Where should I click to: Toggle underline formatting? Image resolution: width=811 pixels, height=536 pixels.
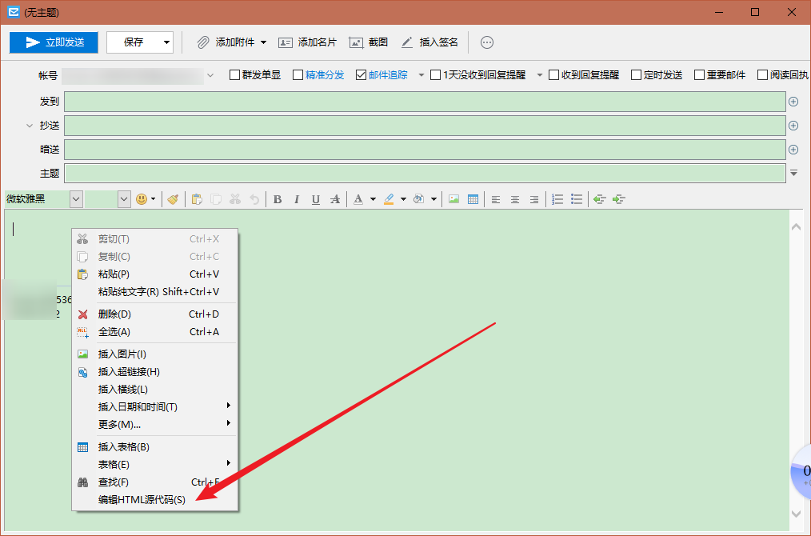(315, 199)
